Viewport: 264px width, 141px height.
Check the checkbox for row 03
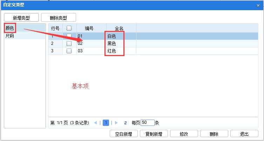pos(69,51)
